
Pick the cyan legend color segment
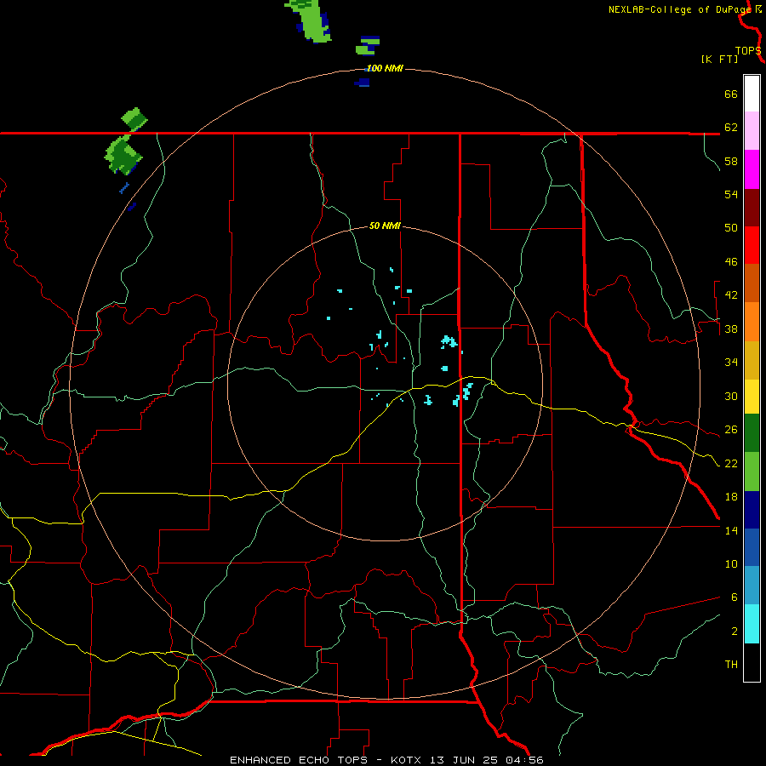click(752, 624)
